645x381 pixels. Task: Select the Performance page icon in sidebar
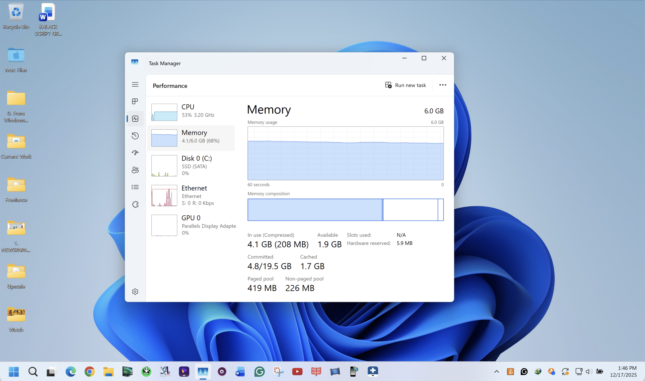(x=135, y=119)
